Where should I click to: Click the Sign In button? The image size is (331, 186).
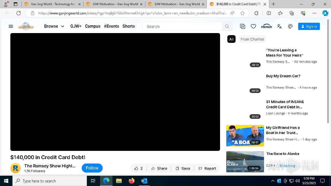(x=309, y=26)
